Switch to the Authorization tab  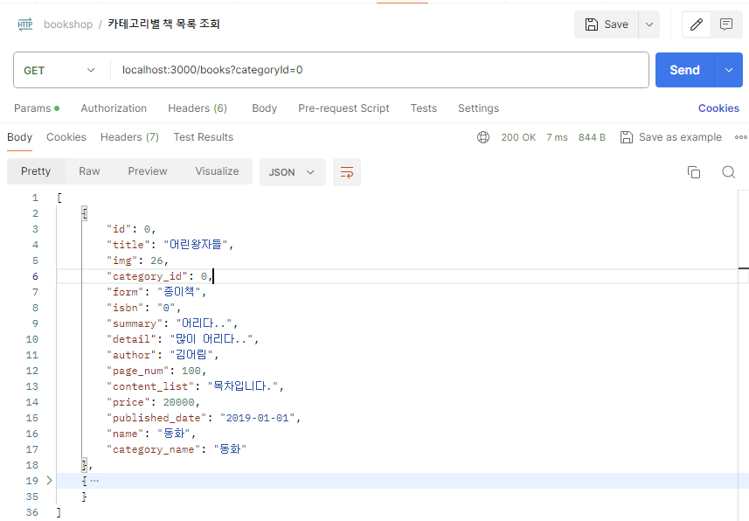coord(114,108)
